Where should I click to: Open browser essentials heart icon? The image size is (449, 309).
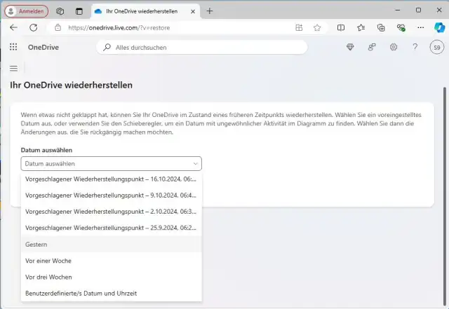(x=401, y=28)
